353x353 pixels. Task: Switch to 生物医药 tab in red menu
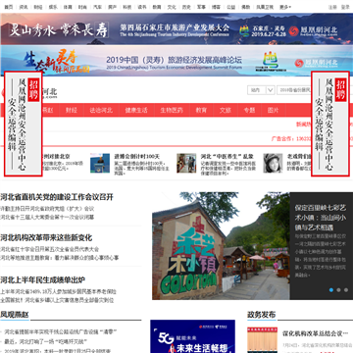tap(172, 110)
